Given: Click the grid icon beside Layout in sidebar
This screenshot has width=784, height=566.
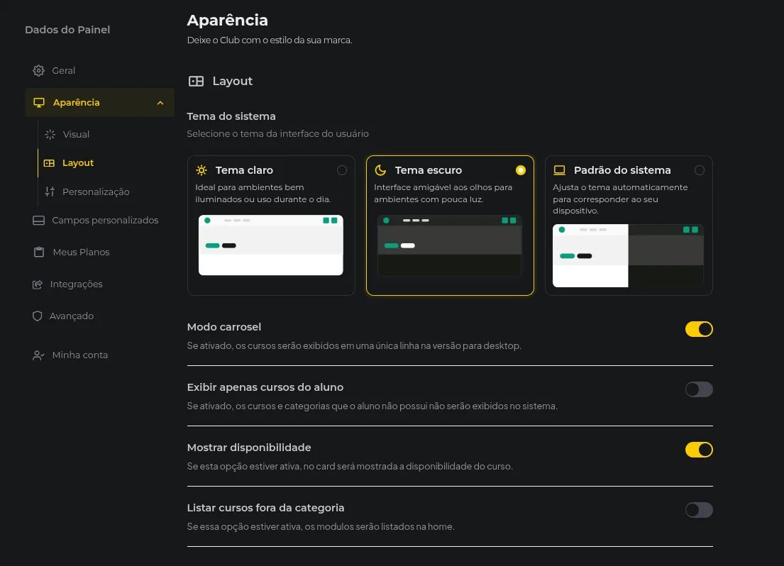Looking at the screenshot, I should point(49,163).
